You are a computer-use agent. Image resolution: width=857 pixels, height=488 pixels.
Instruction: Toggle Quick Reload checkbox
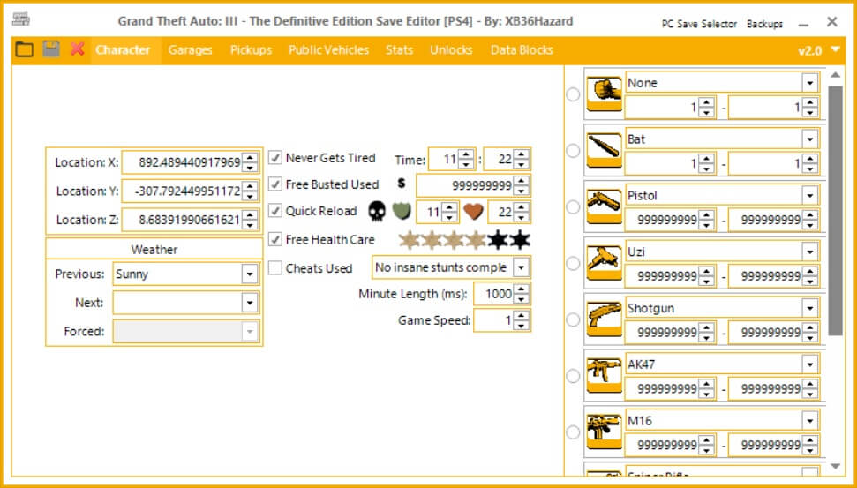275,212
